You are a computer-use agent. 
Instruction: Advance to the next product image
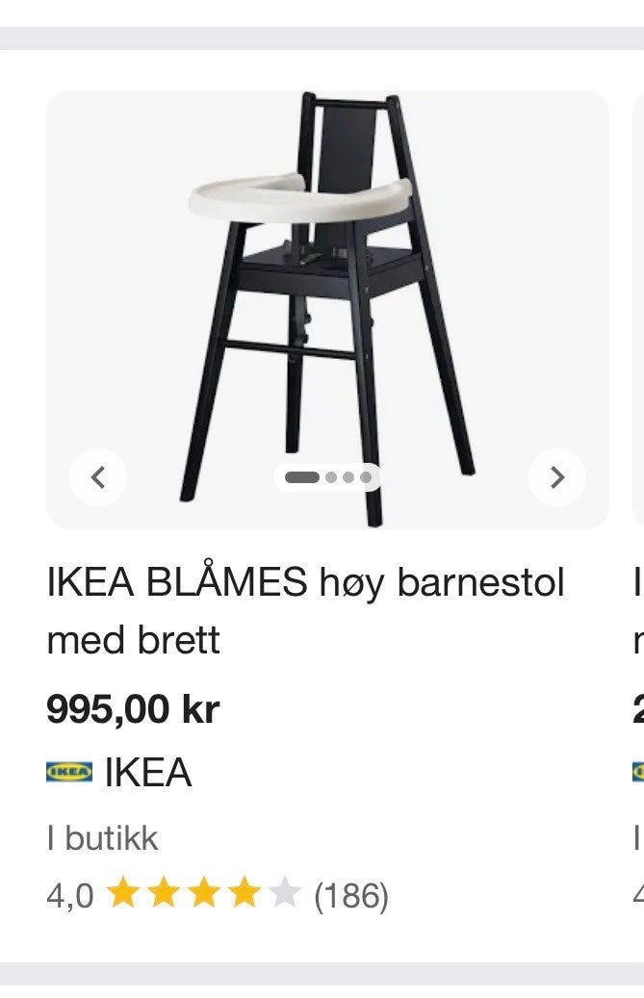pos(557,476)
